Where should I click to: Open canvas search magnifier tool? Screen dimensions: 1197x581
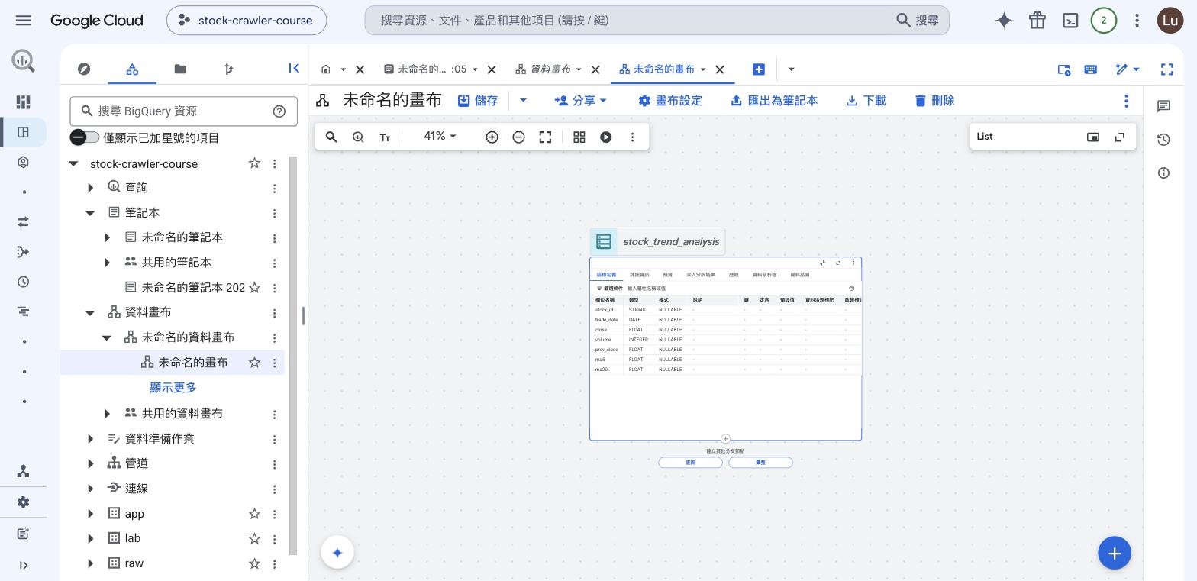331,137
